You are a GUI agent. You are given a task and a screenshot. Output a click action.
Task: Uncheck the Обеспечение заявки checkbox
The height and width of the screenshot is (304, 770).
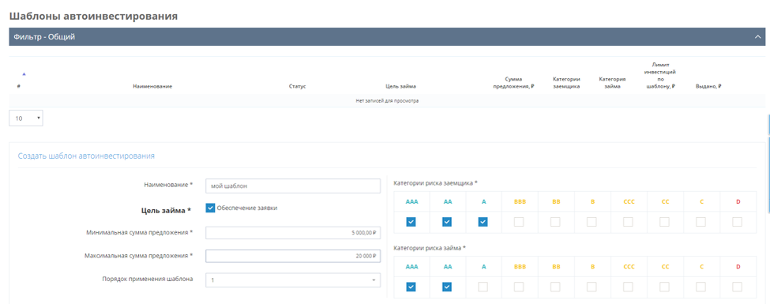pos(211,208)
